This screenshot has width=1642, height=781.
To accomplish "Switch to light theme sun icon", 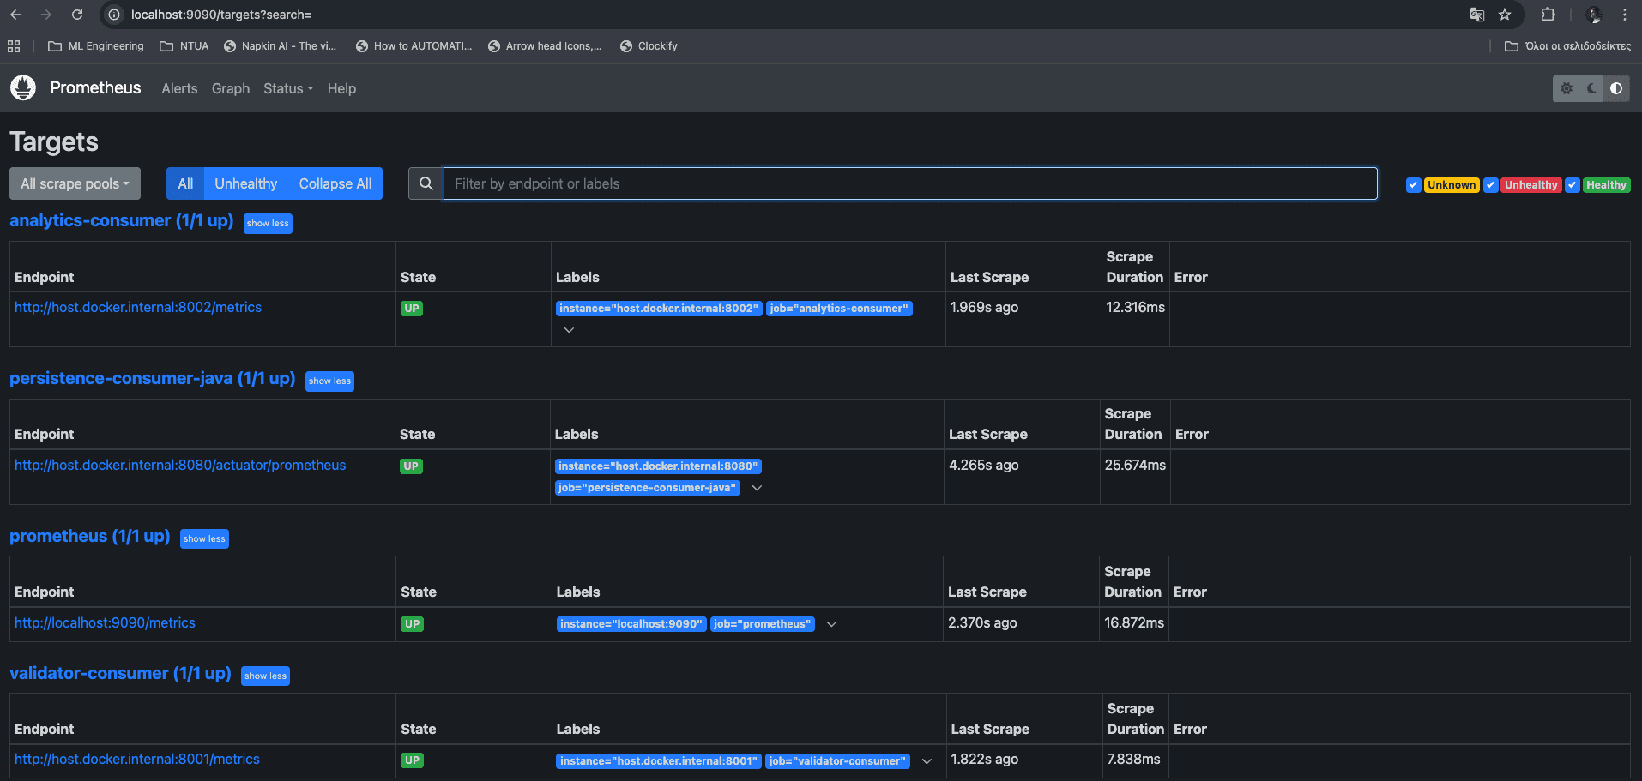I will pos(1567,88).
